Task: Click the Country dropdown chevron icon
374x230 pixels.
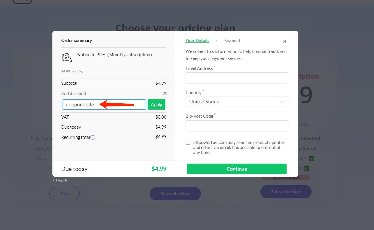Action: coord(282,102)
